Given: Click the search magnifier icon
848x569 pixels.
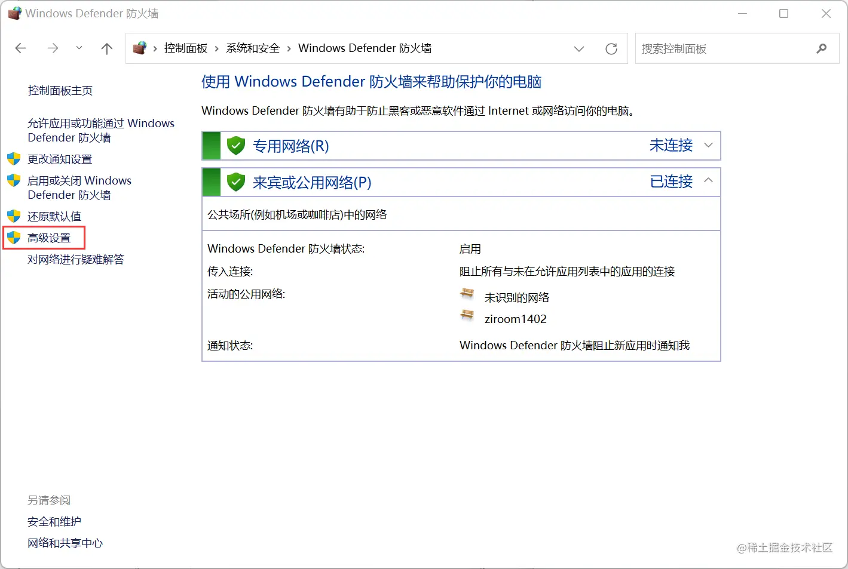Looking at the screenshot, I should click(822, 49).
